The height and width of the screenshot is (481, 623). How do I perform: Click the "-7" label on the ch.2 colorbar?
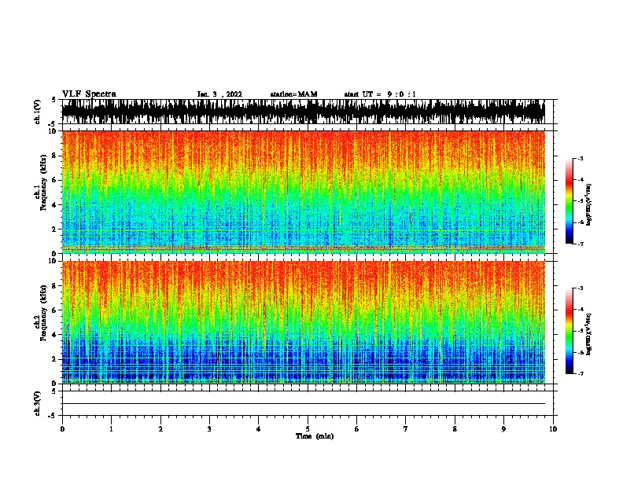click(x=580, y=374)
